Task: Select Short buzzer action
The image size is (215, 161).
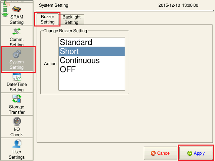Action: 70,51
